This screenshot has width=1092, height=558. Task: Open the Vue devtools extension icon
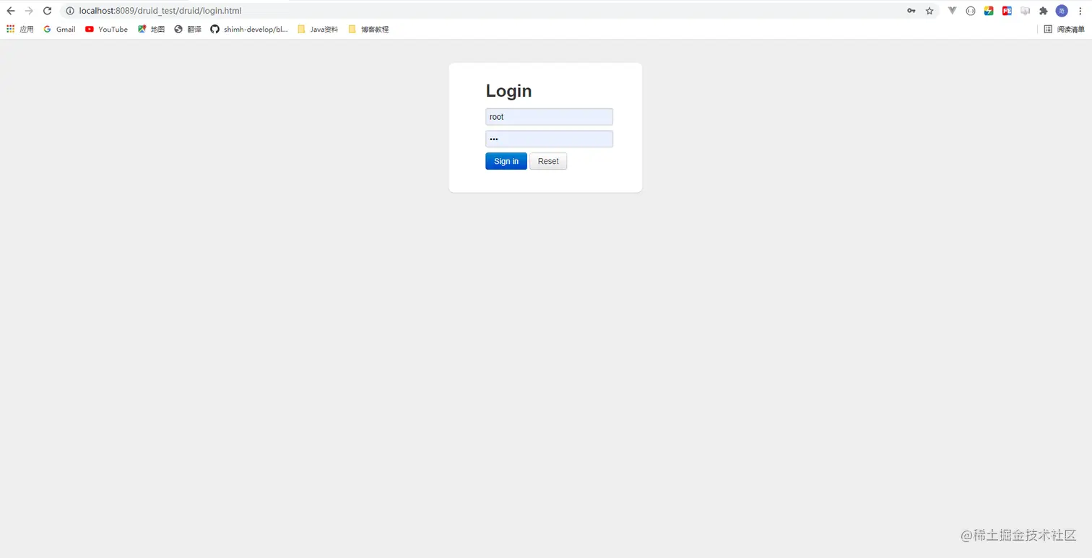(x=953, y=11)
